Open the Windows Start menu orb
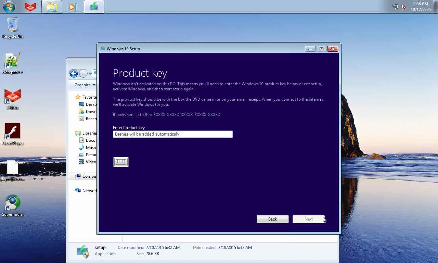 (x=9, y=7)
